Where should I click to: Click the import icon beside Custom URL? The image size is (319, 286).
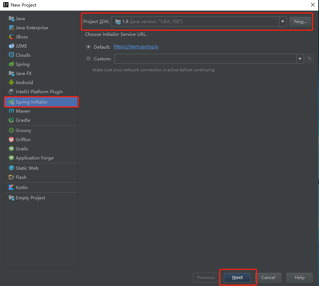pyautogui.click(x=309, y=59)
